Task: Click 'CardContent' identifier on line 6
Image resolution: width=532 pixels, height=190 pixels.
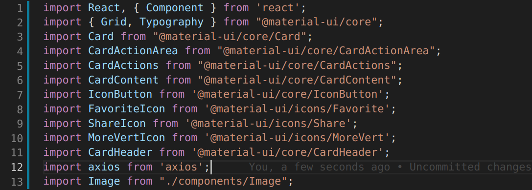Action: pos(123,80)
